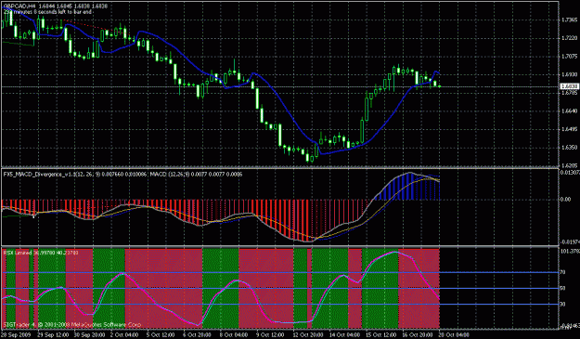Click the MetaQuotes Software Corp copyright text
Screen dimensions: 580x339
coord(72,325)
